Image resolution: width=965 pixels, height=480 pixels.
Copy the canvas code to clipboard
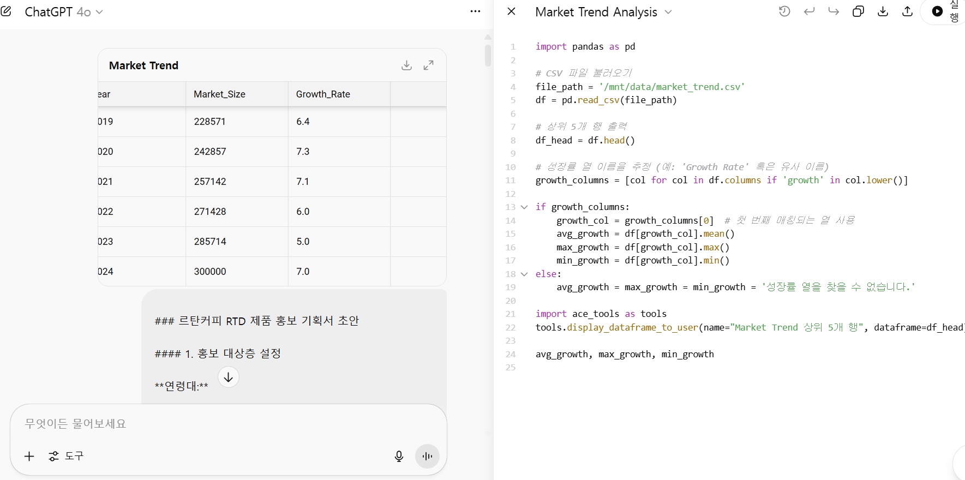click(858, 11)
